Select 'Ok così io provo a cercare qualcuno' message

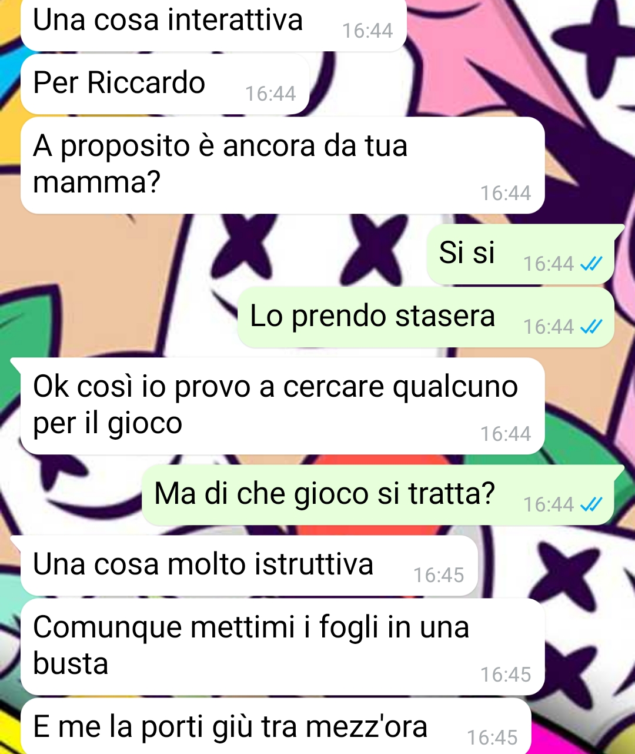click(282, 406)
